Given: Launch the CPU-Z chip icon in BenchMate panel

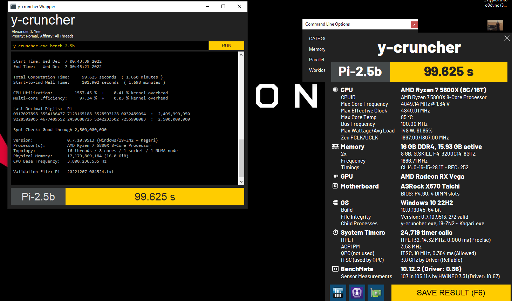Looking at the screenshot, I should [x=357, y=293].
